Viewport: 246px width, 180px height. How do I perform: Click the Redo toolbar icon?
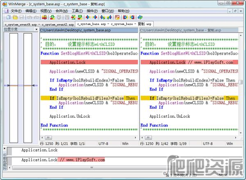pyautogui.click(x=36, y=17)
